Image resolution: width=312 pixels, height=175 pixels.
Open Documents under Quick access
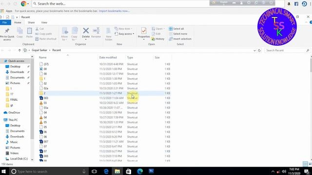pos(17,78)
